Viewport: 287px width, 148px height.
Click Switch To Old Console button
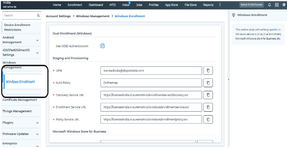pos(251,5)
